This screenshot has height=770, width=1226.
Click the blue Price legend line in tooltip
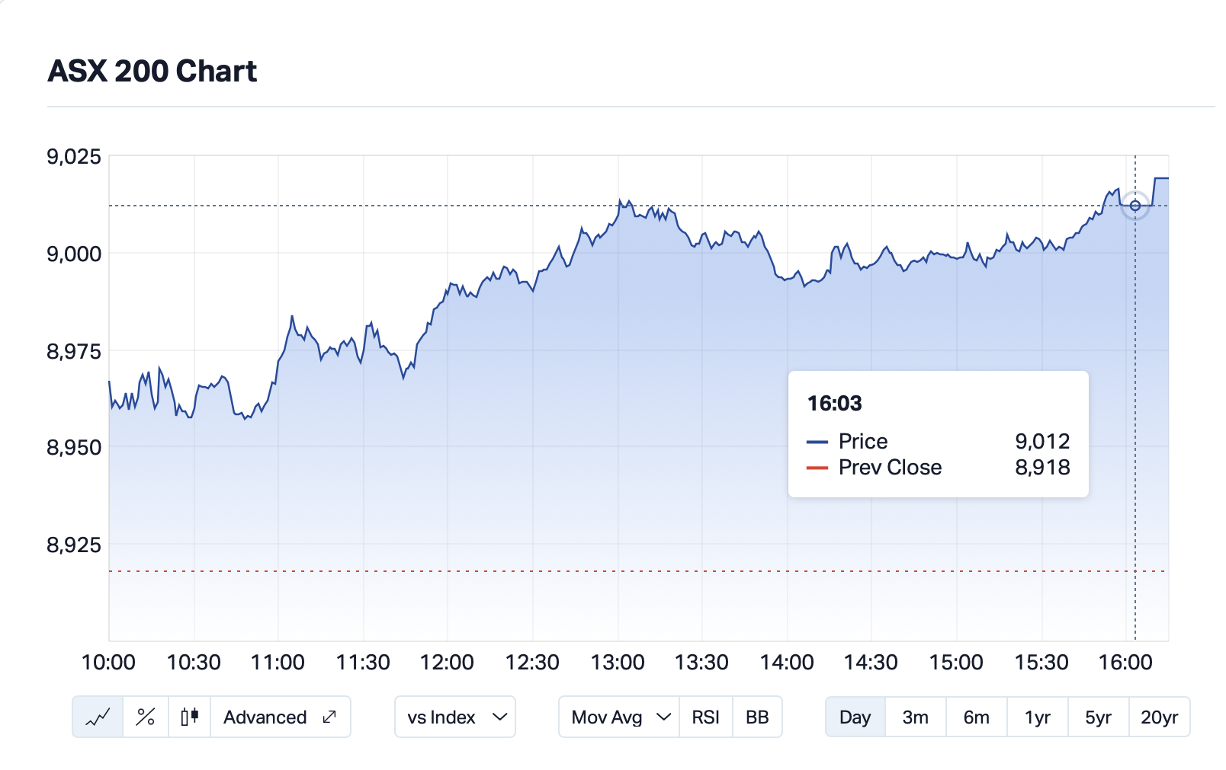pyautogui.click(x=818, y=441)
